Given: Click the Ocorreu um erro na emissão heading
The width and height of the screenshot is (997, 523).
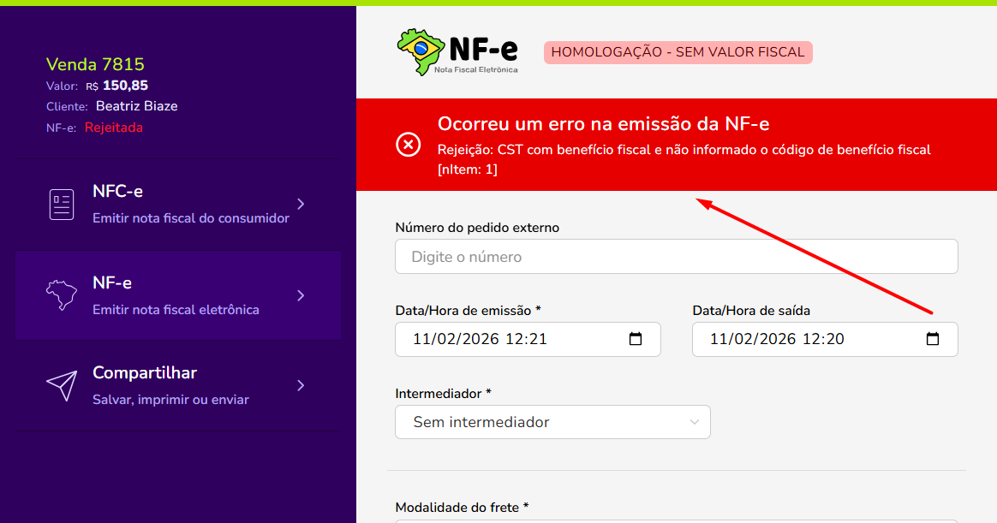Looking at the screenshot, I should coord(603,123).
